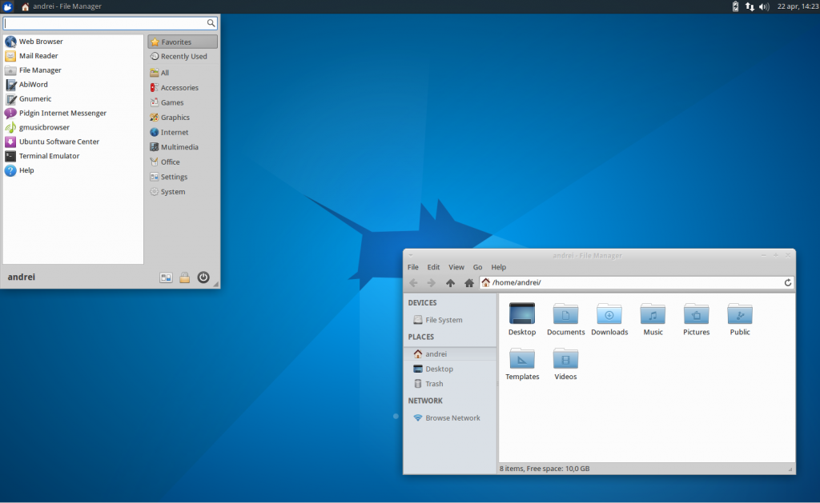Open Help from the application launcher
This screenshot has width=820, height=503.
(x=27, y=170)
